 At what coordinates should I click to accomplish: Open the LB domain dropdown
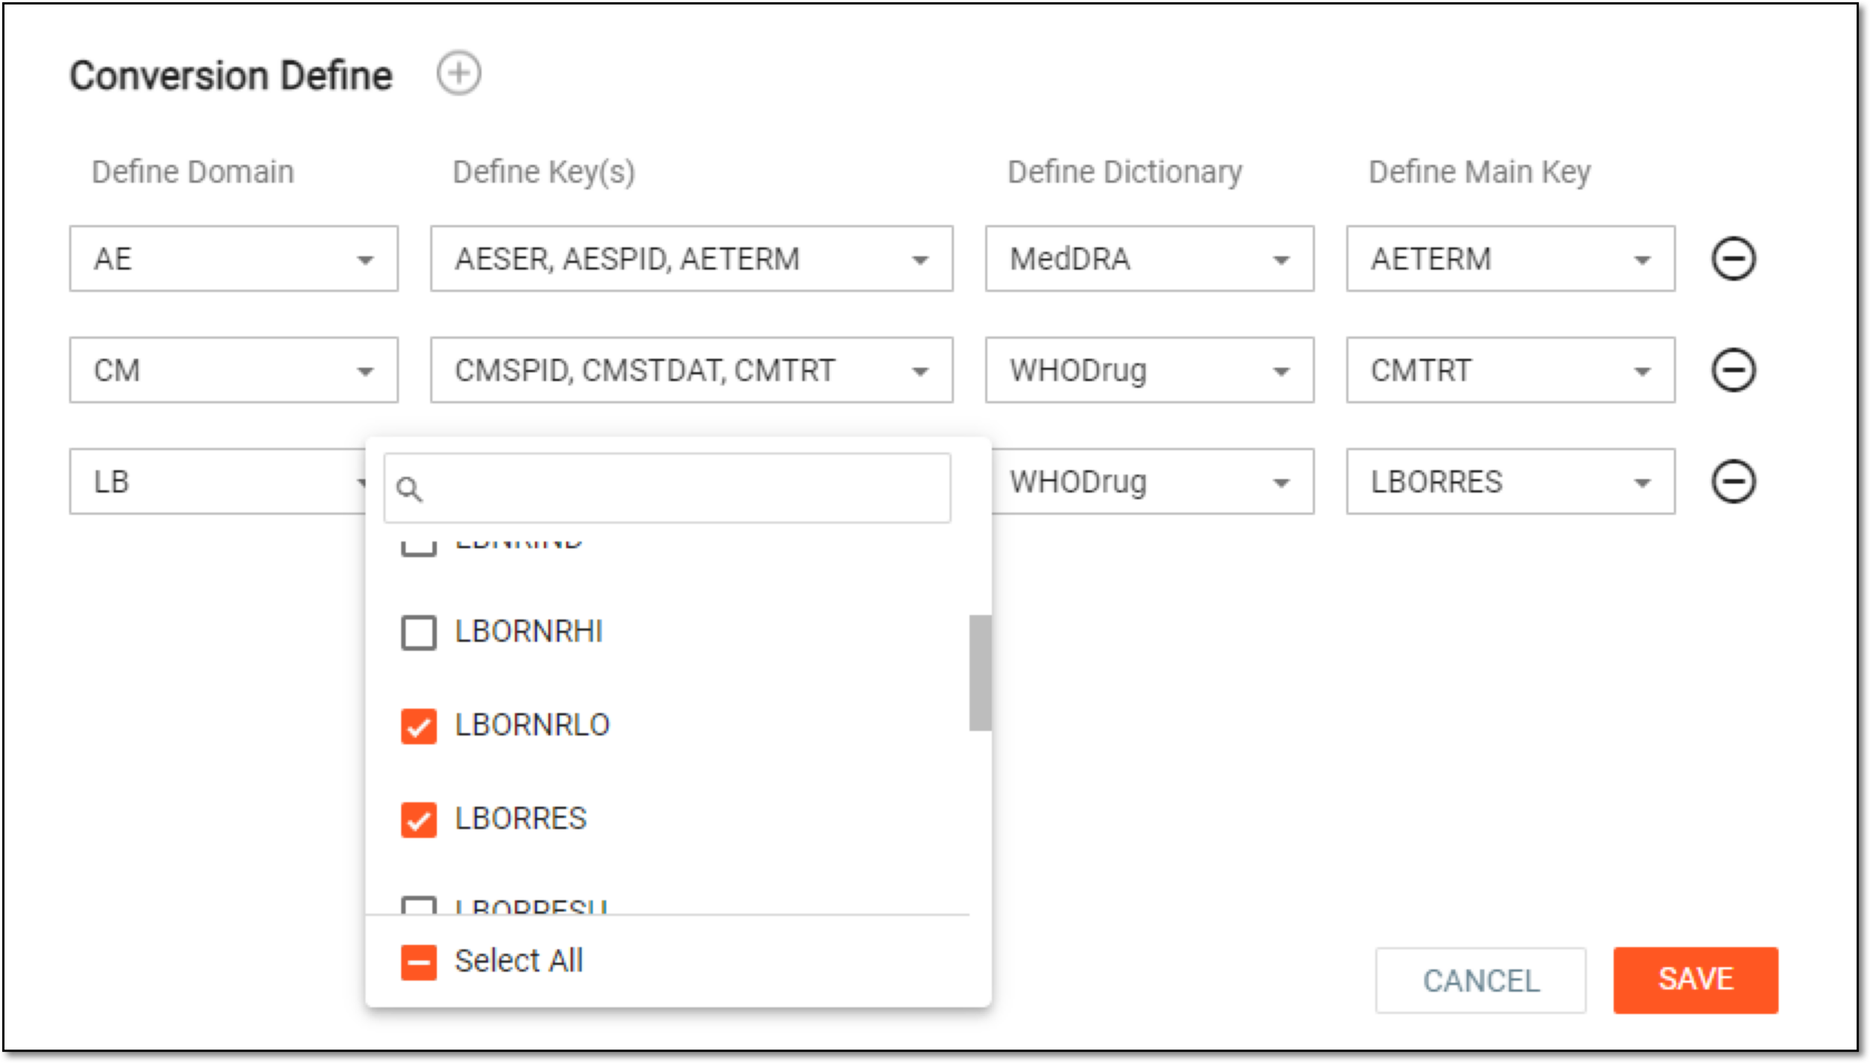[218, 482]
